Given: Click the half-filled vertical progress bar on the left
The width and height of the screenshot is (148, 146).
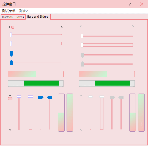Looking at the screenshot, I should (61, 113).
